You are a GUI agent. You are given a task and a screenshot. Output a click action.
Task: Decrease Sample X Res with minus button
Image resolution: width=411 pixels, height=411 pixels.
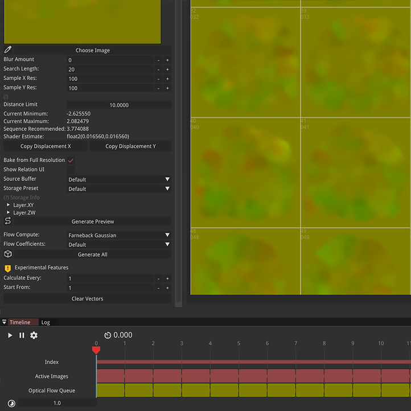[x=158, y=79]
